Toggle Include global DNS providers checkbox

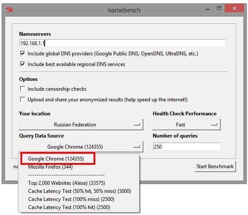[23, 53]
